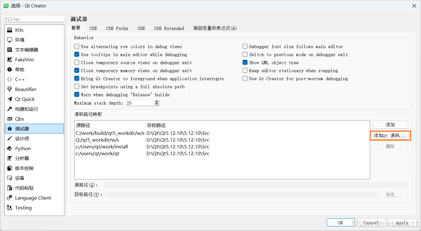Switch to the 概要 tab
This screenshot has height=231, width=421.
tap(76, 28)
